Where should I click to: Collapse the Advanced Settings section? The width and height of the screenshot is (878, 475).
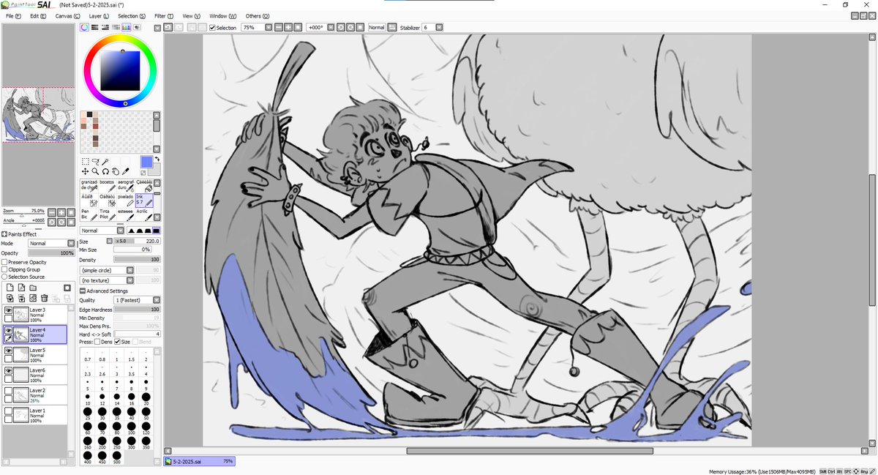(x=82, y=291)
